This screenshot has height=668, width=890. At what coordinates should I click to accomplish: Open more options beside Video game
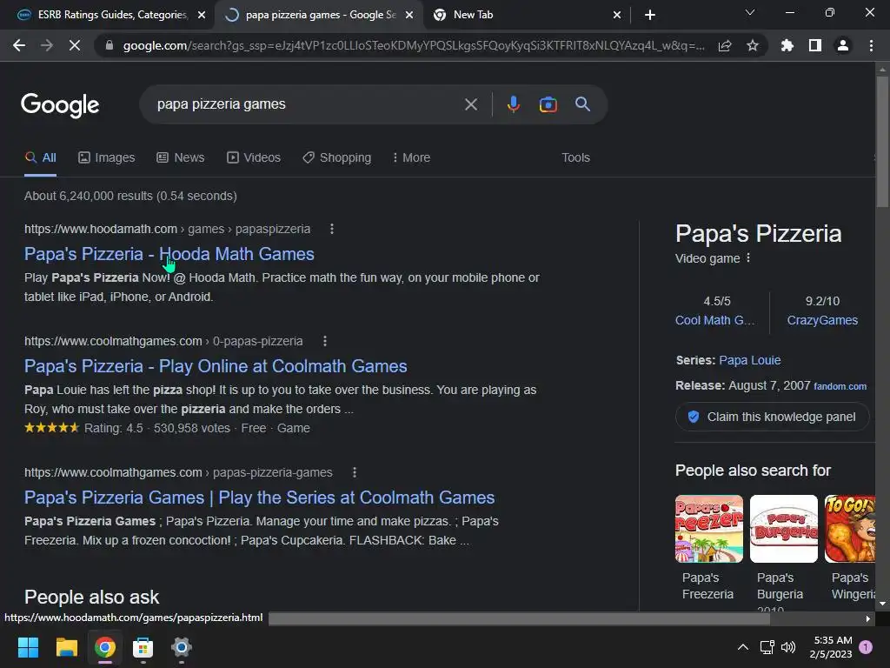pos(748,257)
